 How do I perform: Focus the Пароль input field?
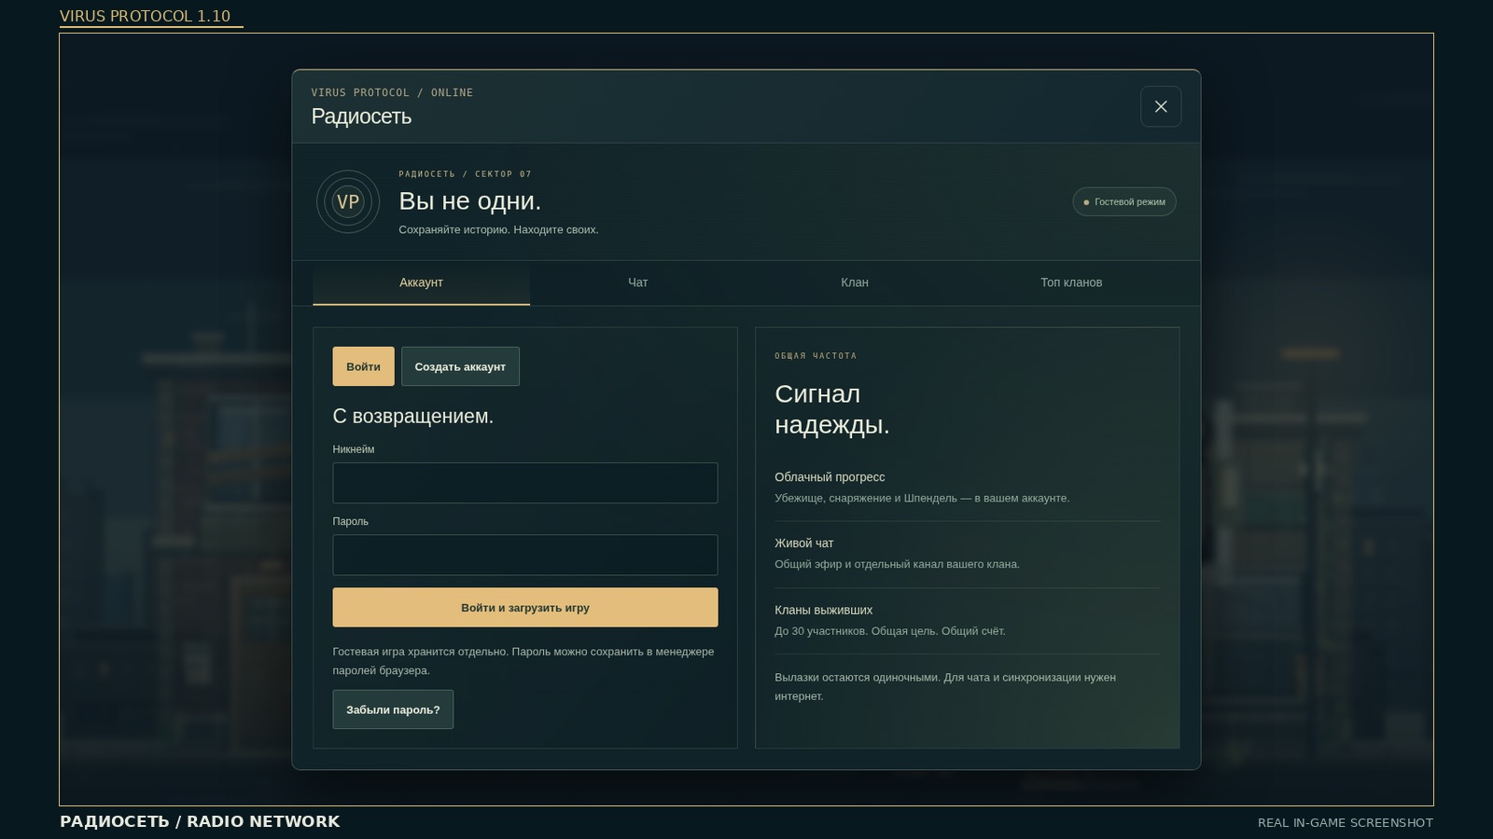[x=525, y=555]
